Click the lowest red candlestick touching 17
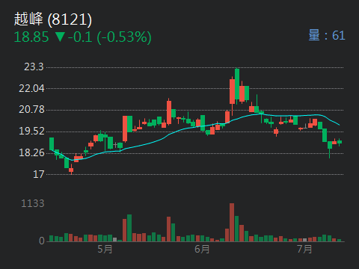359x269 pixels. click(71, 170)
